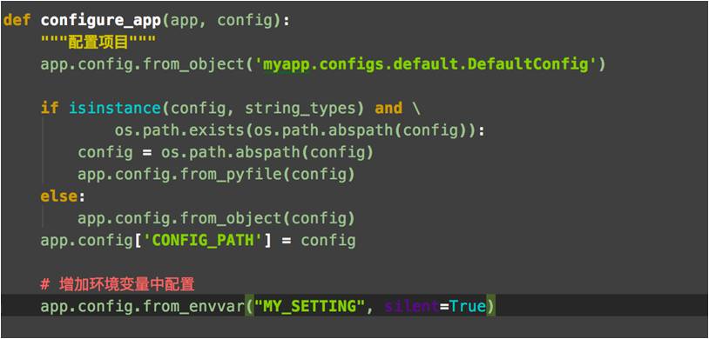Click the silent keyword argument
The height and width of the screenshot is (339, 709).
coord(411,307)
